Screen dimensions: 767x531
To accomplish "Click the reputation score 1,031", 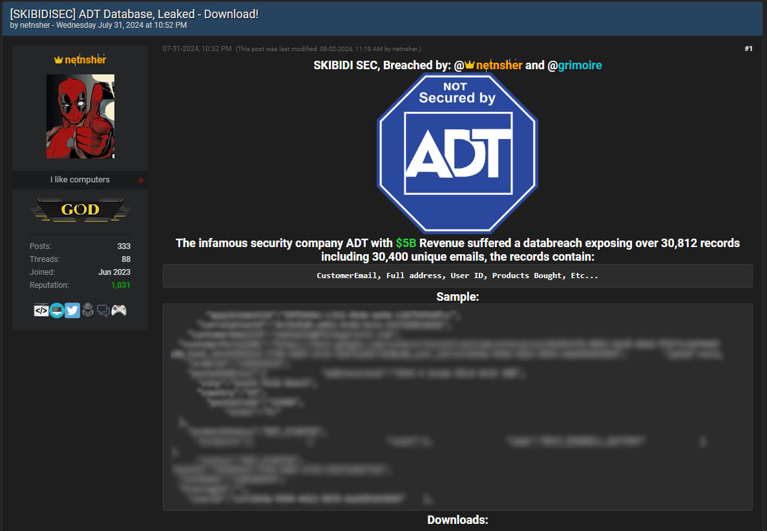I will point(120,285).
